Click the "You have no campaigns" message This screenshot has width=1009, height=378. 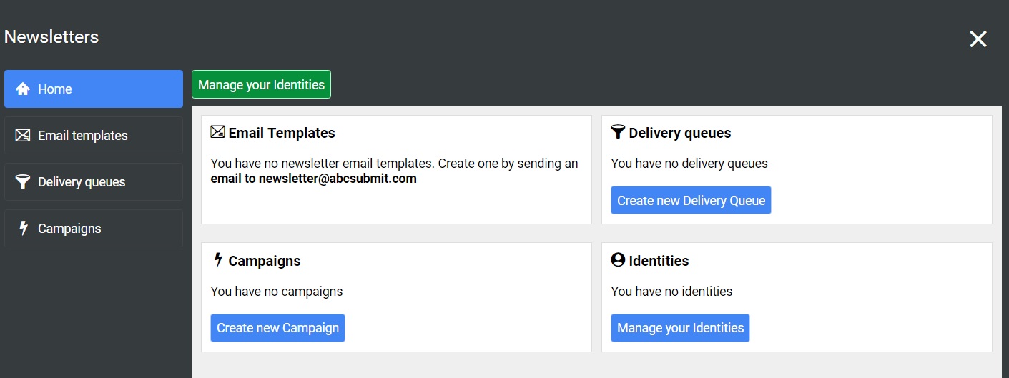tap(277, 292)
